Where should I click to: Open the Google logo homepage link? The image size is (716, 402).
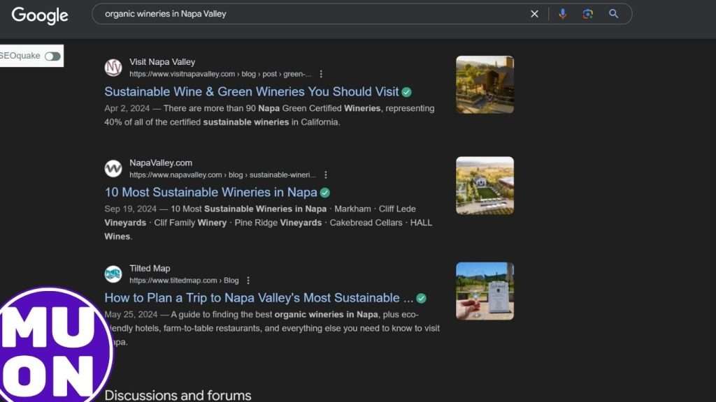(x=40, y=15)
